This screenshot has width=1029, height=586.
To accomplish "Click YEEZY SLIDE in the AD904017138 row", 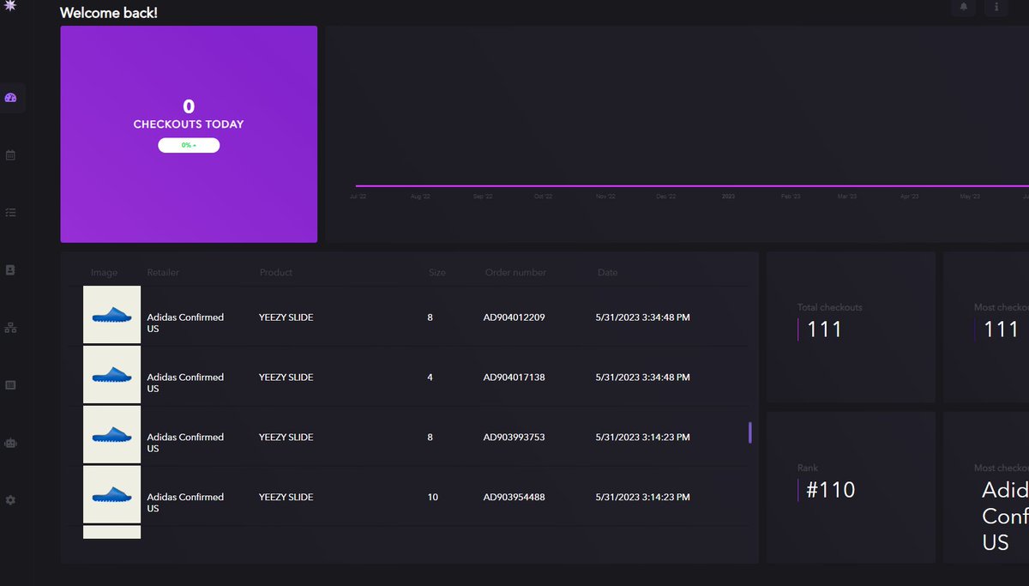I will tap(286, 378).
